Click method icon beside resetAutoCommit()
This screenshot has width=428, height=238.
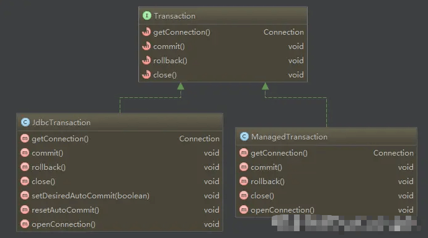pos(25,209)
